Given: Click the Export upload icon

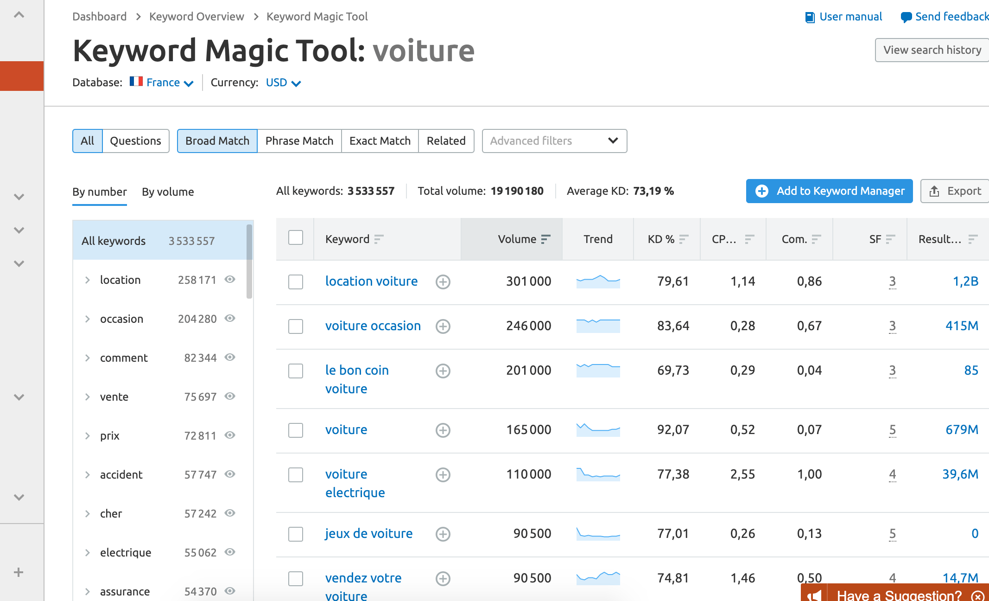Looking at the screenshot, I should click(x=934, y=191).
